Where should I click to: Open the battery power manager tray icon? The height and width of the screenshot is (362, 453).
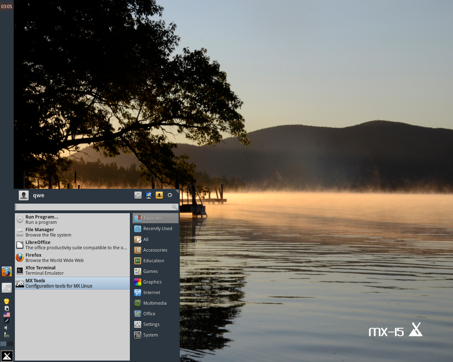(6, 334)
